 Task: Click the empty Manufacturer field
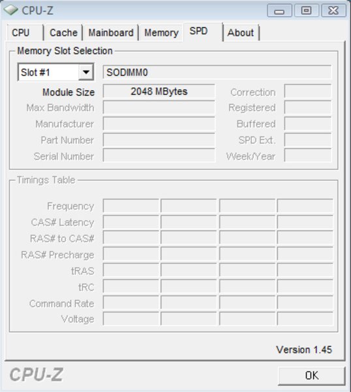[159, 123]
